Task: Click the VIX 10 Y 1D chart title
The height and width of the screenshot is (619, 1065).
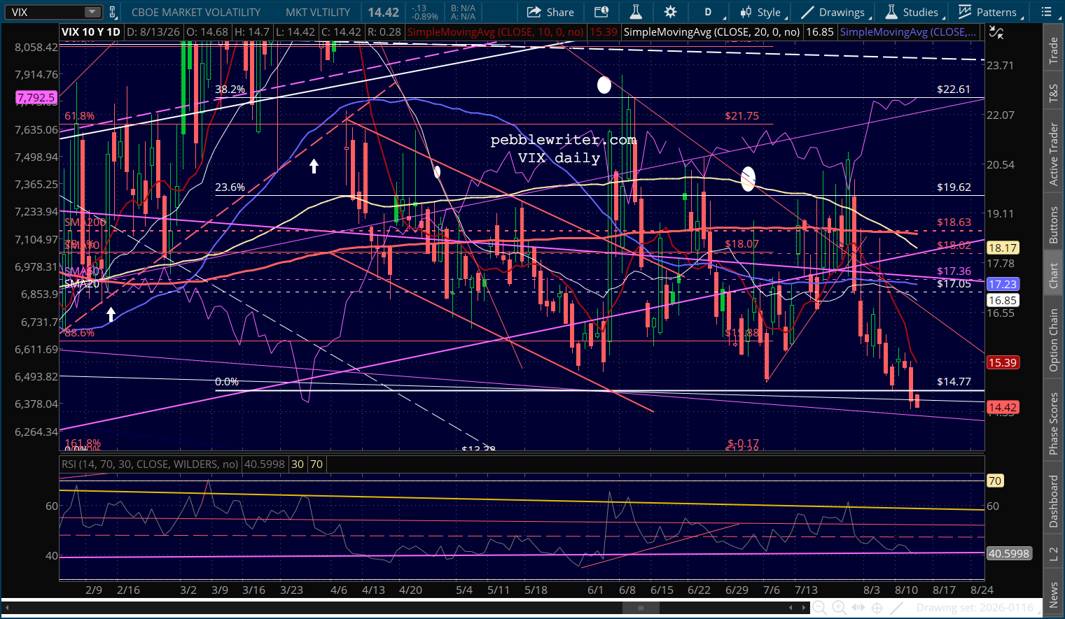Action: point(90,32)
